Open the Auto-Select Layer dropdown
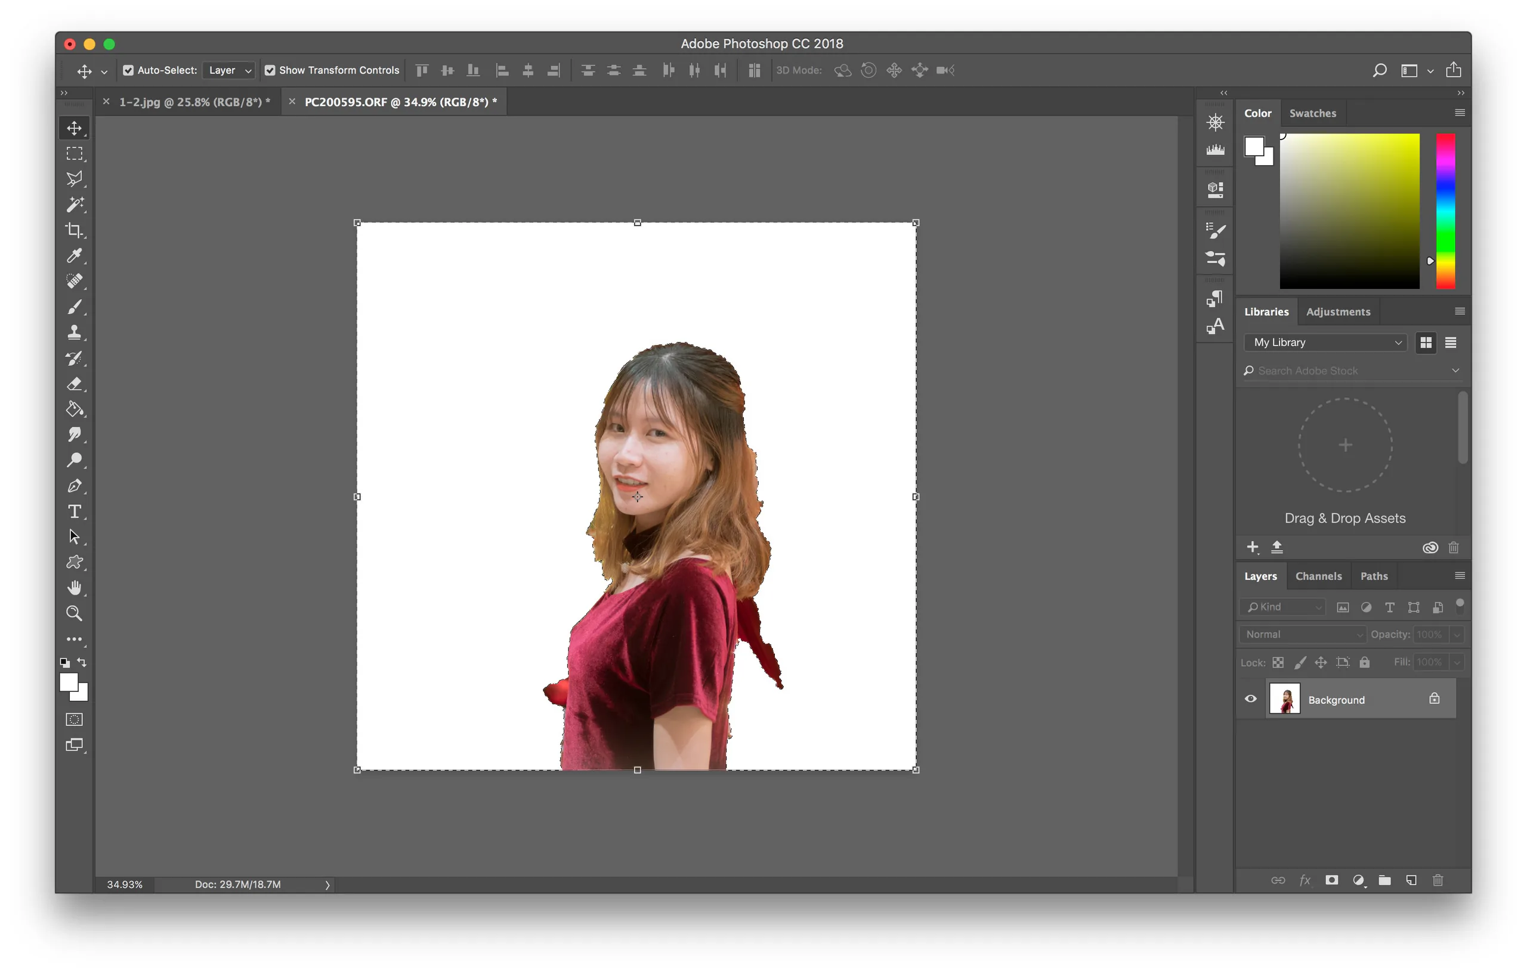This screenshot has width=1527, height=972. [229, 70]
